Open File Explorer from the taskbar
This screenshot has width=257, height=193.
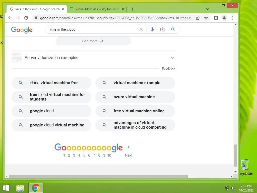(x=20, y=188)
